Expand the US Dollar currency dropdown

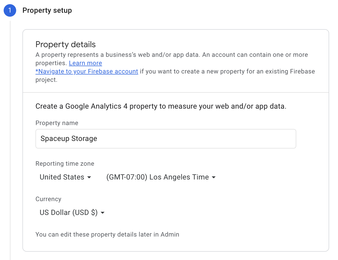tap(72, 213)
